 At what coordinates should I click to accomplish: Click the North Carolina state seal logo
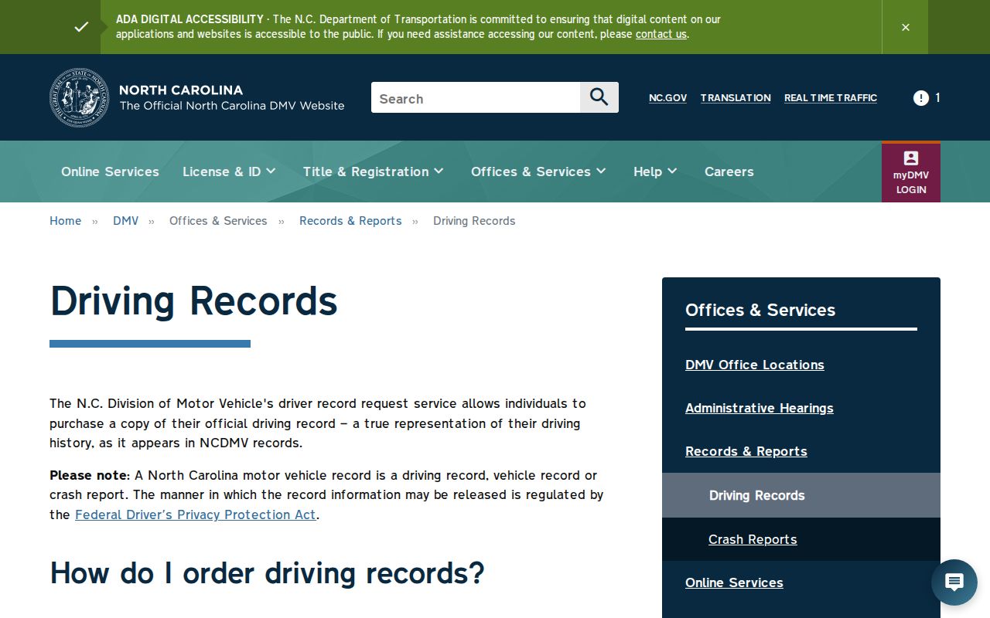click(x=80, y=97)
